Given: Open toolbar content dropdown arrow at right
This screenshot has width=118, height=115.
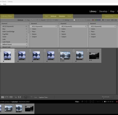Looking at the screenshot, I should (116, 97).
